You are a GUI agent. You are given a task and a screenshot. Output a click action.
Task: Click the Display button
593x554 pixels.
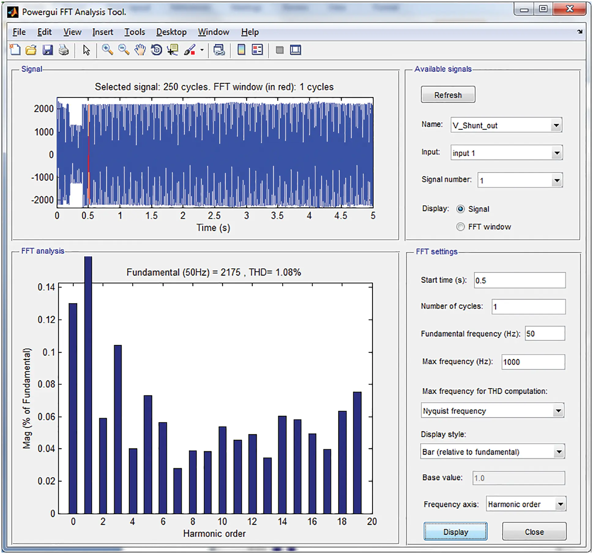pos(455,532)
